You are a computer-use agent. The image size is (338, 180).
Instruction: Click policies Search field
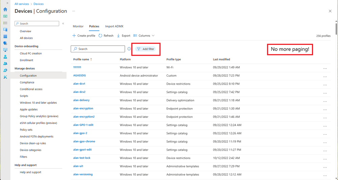[98, 49]
